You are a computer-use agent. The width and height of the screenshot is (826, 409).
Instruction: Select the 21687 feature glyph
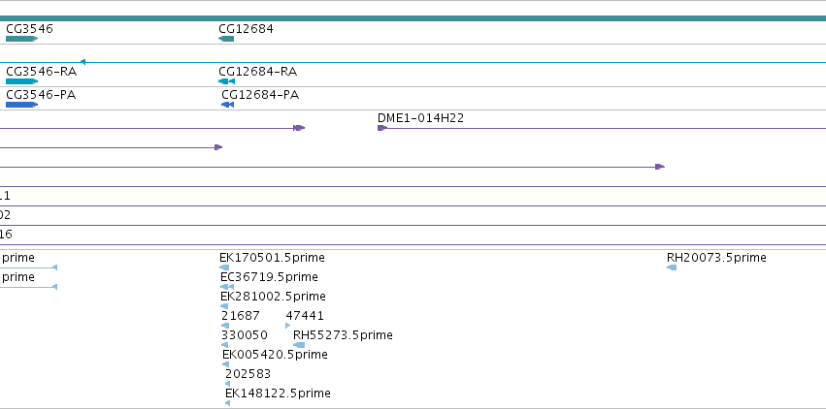pos(225,326)
